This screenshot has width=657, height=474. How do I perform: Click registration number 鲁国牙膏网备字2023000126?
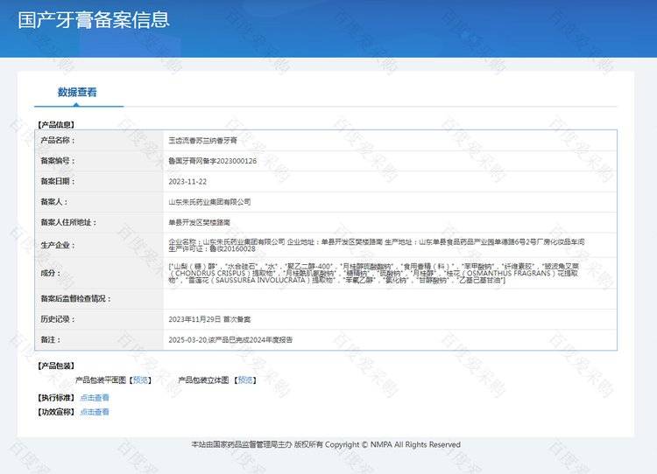click(x=213, y=161)
